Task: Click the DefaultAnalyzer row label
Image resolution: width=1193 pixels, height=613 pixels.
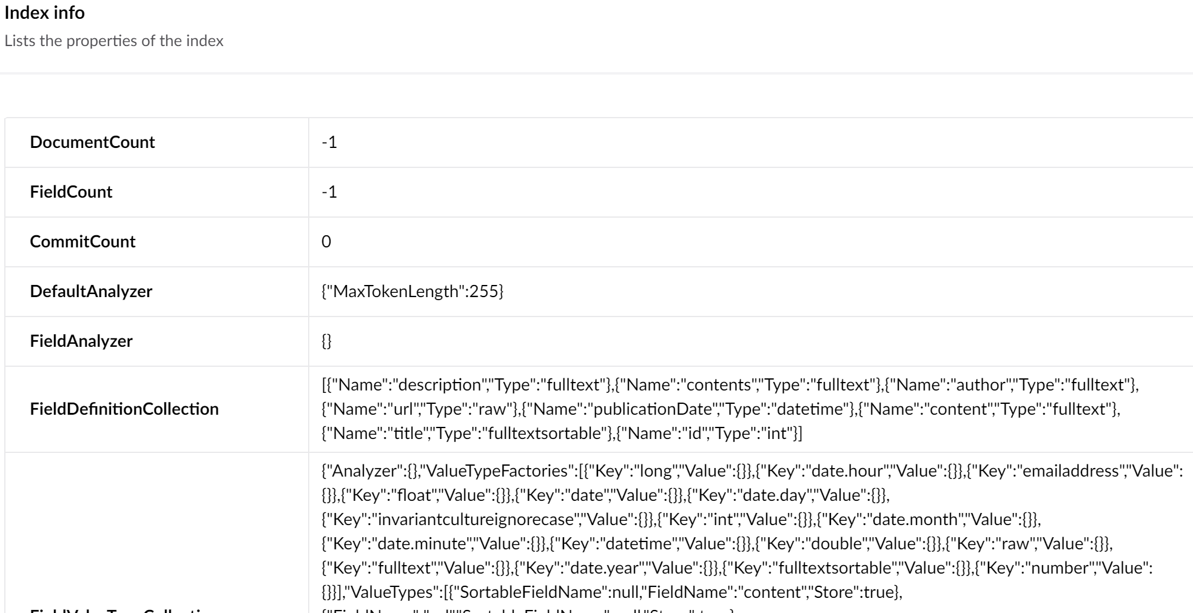Action: coord(91,291)
